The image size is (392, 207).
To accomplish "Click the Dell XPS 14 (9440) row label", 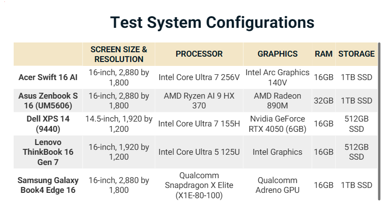I will pyautogui.click(x=48, y=124).
